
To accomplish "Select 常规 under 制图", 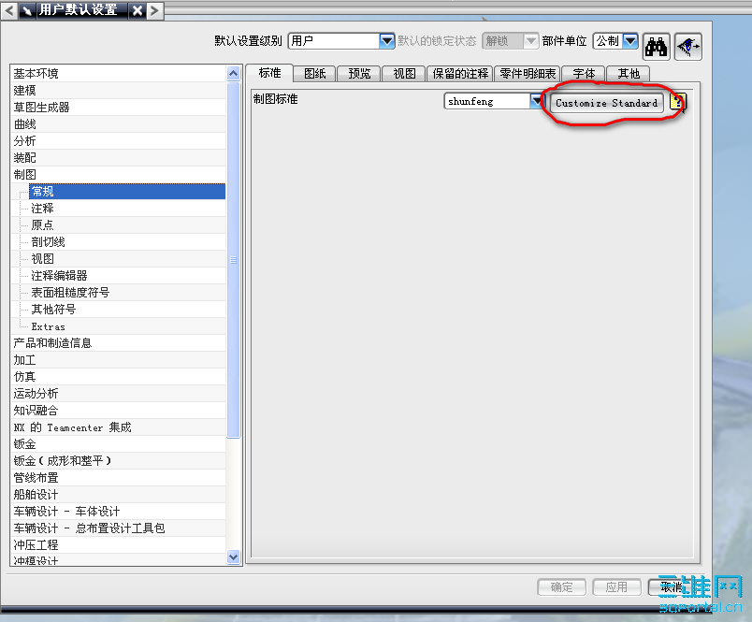I will [127, 192].
